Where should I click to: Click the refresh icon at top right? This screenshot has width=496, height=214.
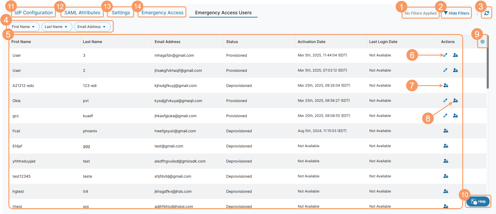click(x=486, y=13)
